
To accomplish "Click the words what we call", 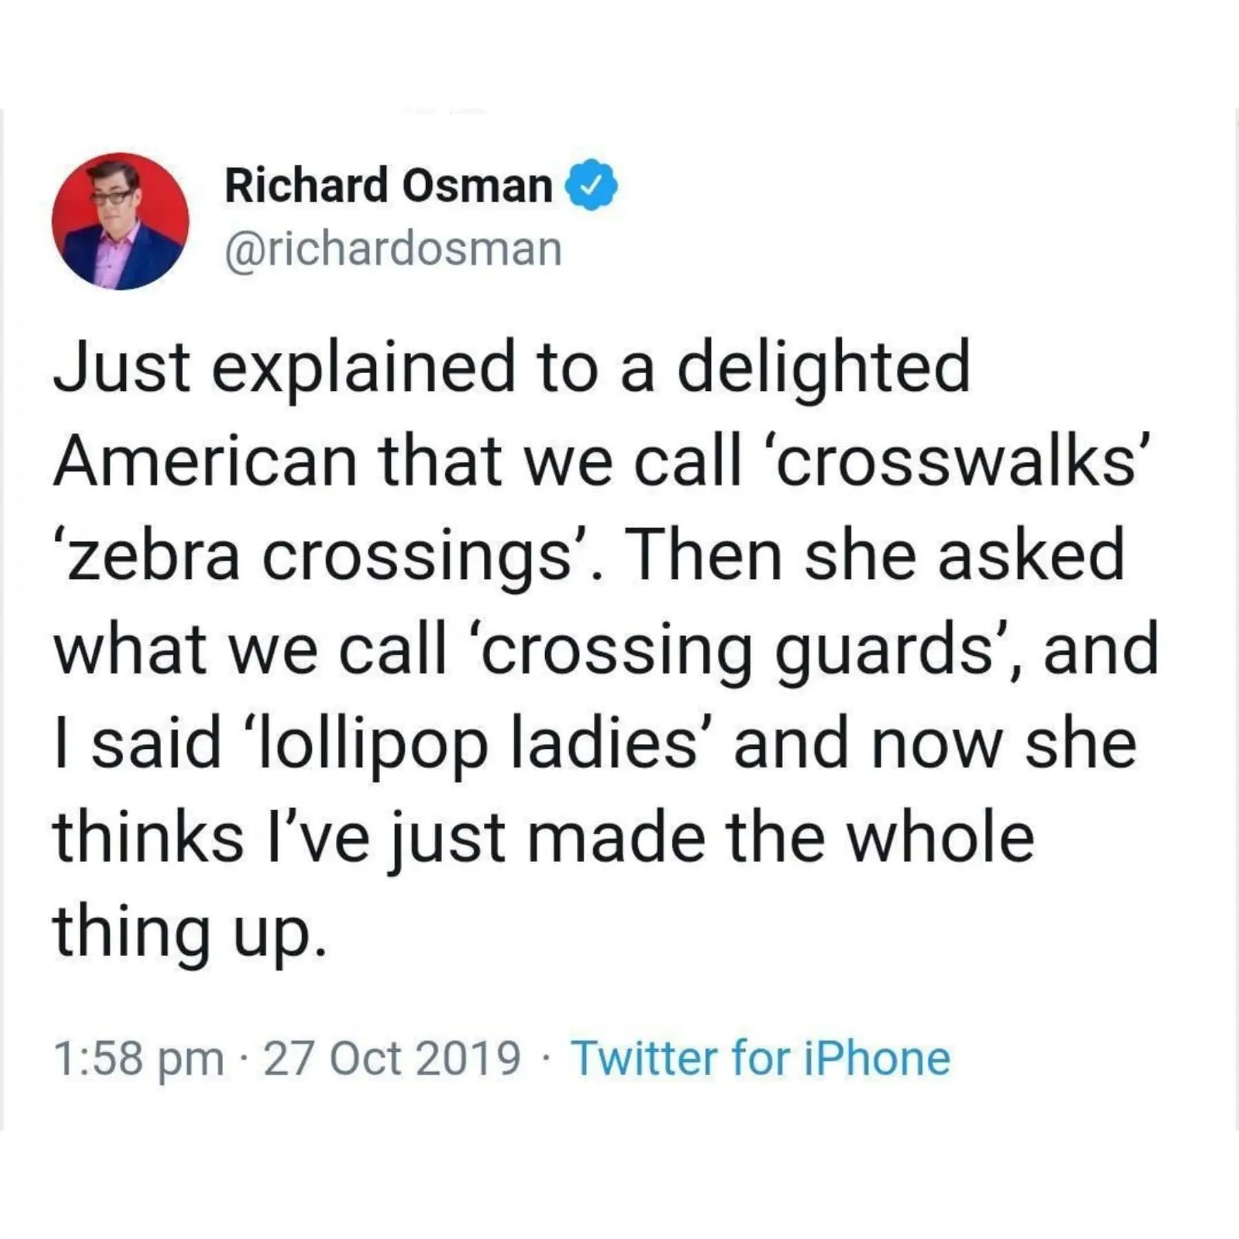I will (251, 650).
